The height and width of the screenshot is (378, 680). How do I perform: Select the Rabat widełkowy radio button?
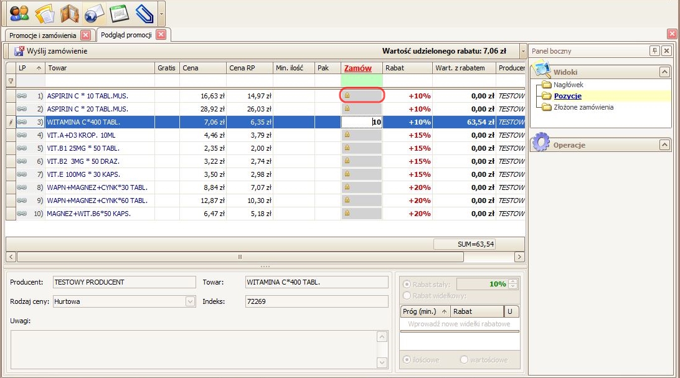[407, 296]
